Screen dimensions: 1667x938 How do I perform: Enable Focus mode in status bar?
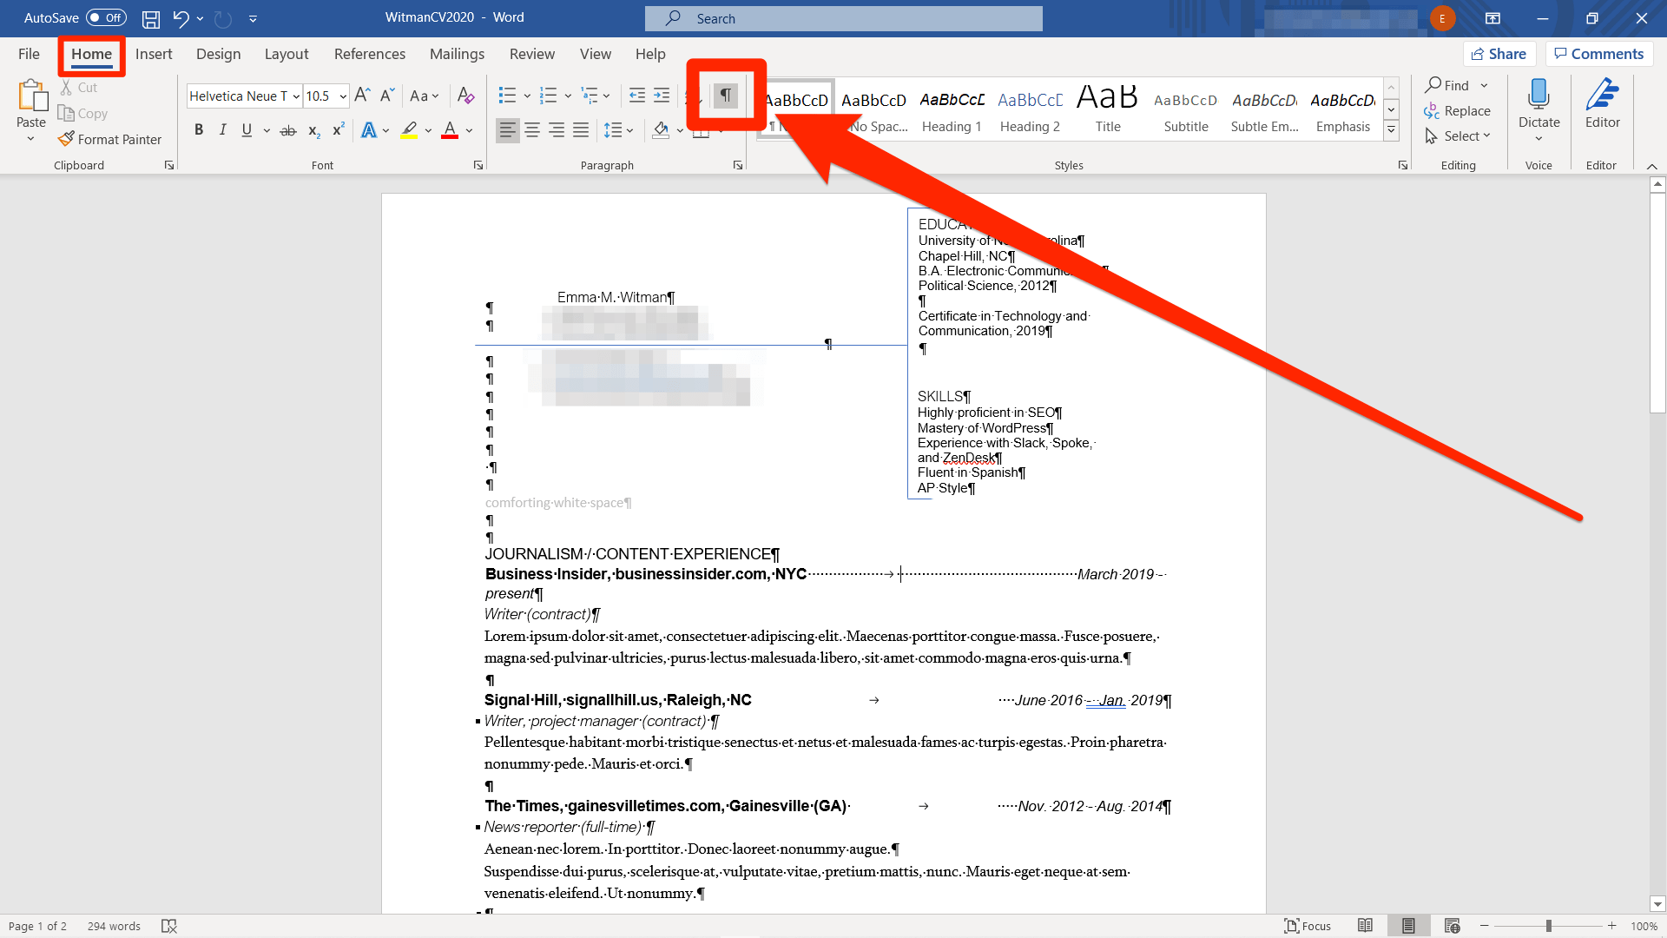point(1308,925)
